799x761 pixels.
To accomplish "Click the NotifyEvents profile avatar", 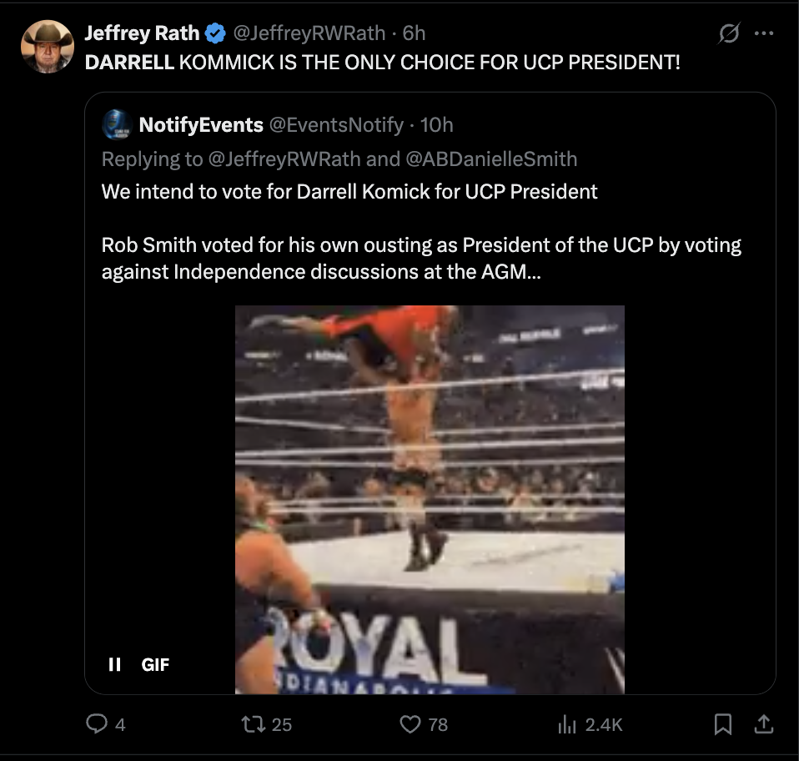I will click(116, 125).
